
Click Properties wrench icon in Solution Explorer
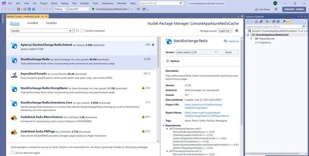coord(284,22)
